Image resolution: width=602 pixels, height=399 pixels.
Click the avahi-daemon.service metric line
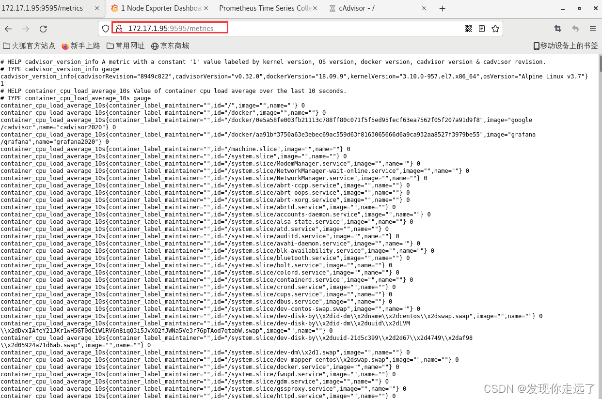210,244
